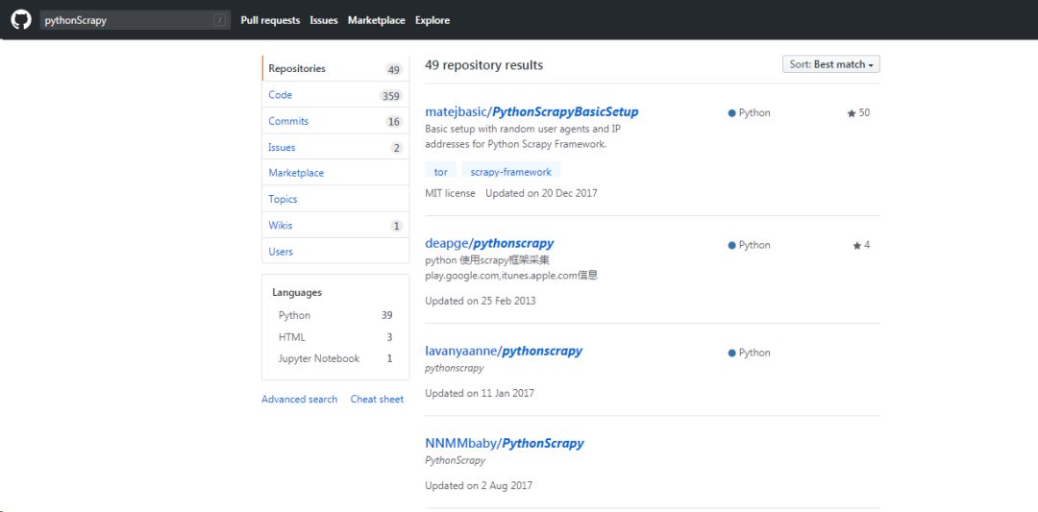Open matejbasic/PythonScrapyBasicSetup repository
Image resolution: width=1038 pixels, height=512 pixels.
[531, 111]
